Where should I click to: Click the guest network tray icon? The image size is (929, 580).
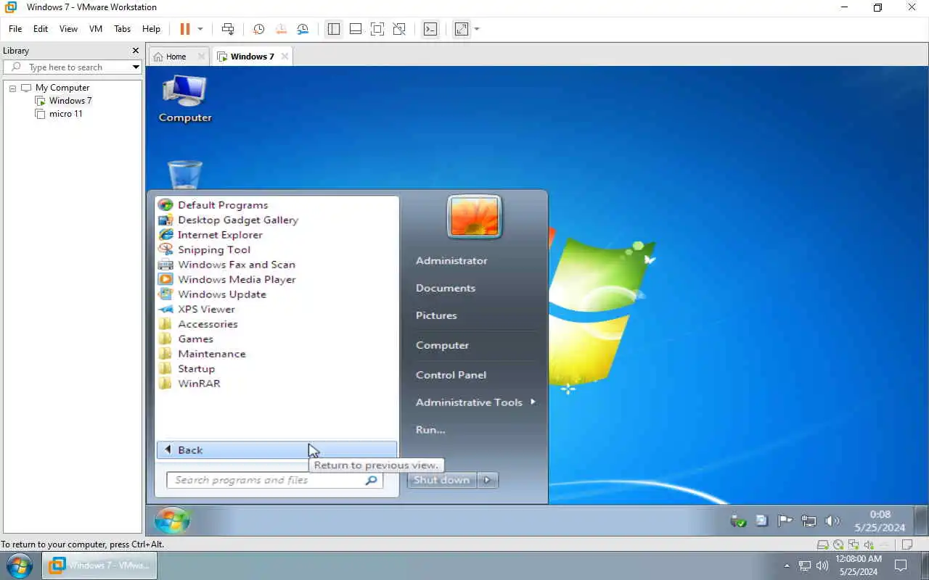coord(809,521)
